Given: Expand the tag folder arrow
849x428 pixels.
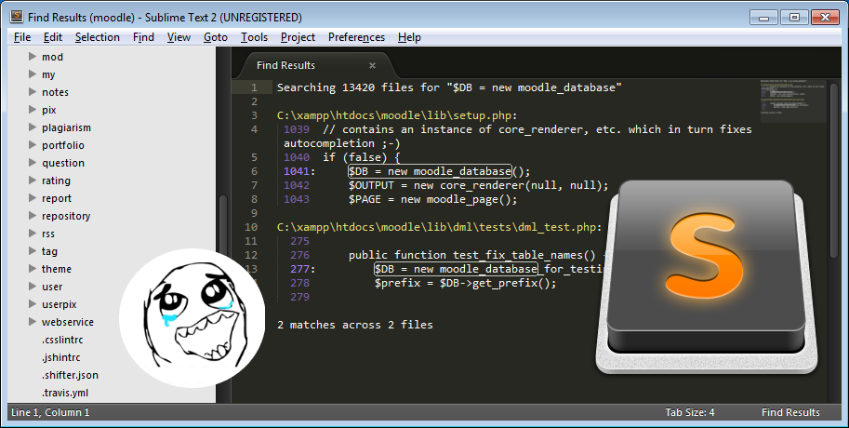Looking at the screenshot, I should [33, 251].
